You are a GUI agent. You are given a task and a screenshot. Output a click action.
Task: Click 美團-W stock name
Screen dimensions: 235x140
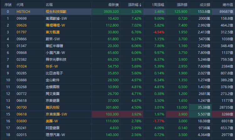(x=52, y=121)
